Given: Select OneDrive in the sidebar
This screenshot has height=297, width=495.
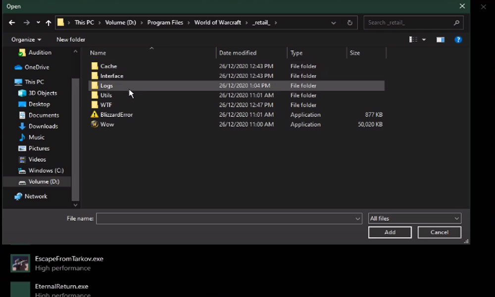Looking at the screenshot, I should tap(32, 67).
